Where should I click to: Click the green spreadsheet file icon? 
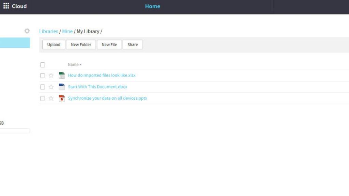62,76
